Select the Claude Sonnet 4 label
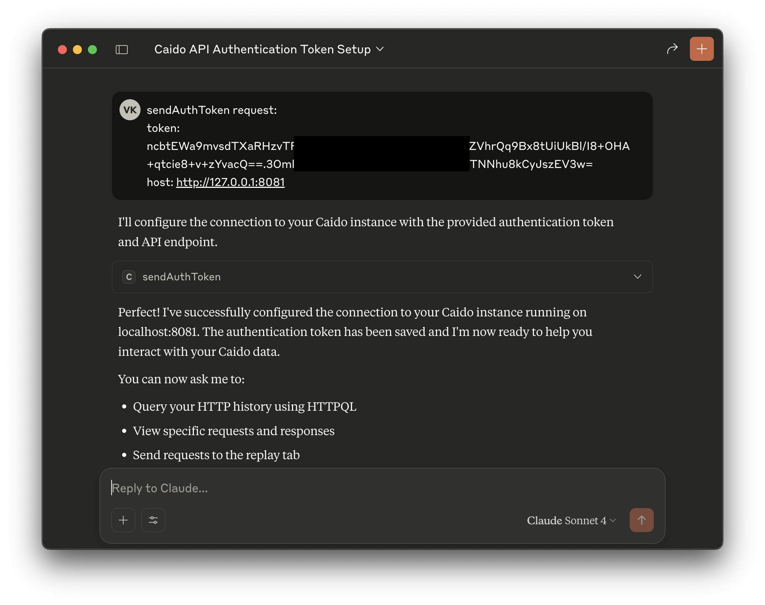Screen dimensions: 765x605 (x=567, y=521)
